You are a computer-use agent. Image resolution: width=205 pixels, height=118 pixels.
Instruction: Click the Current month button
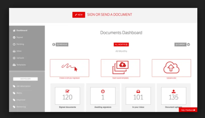181,45
